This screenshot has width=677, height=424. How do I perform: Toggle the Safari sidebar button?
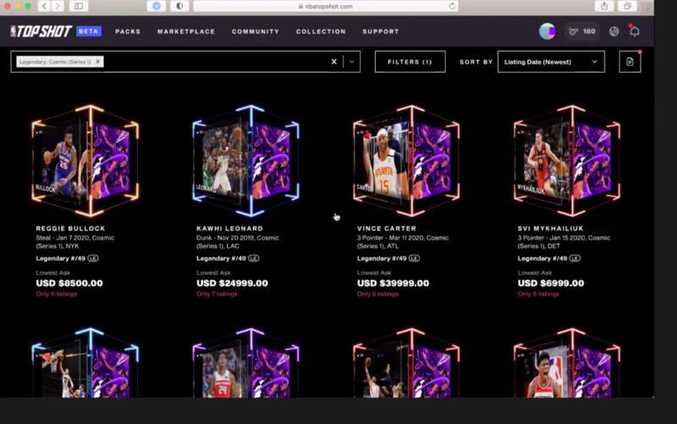tap(79, 6)
